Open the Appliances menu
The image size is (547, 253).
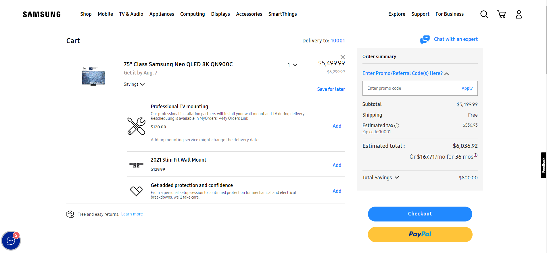[162, 14]
